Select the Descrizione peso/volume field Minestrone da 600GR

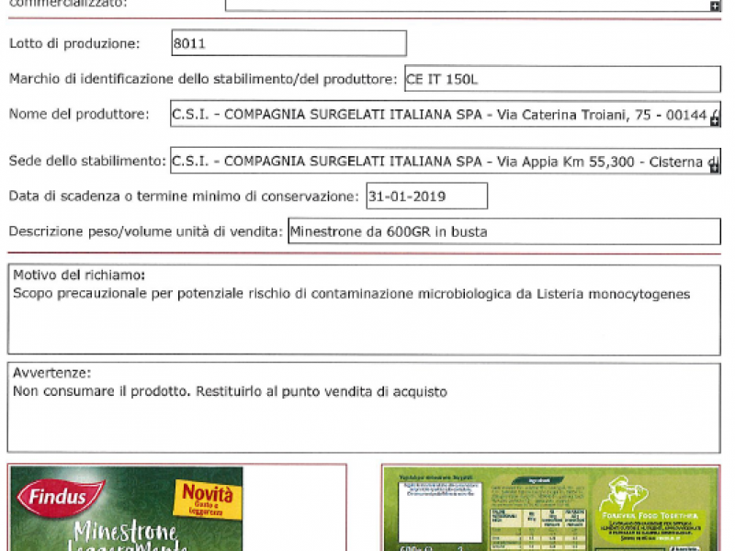click(504, 231)
